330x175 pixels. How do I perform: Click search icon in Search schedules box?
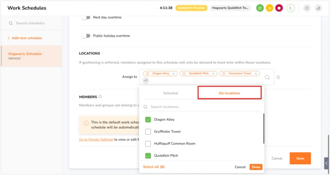point(11,23)
